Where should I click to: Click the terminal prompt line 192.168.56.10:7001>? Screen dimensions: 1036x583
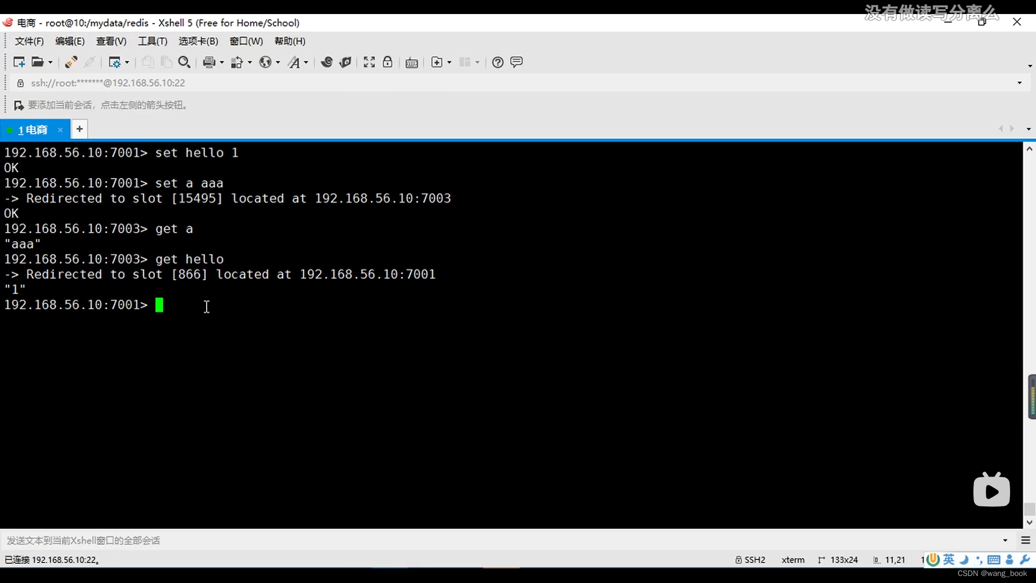(76, 305)
